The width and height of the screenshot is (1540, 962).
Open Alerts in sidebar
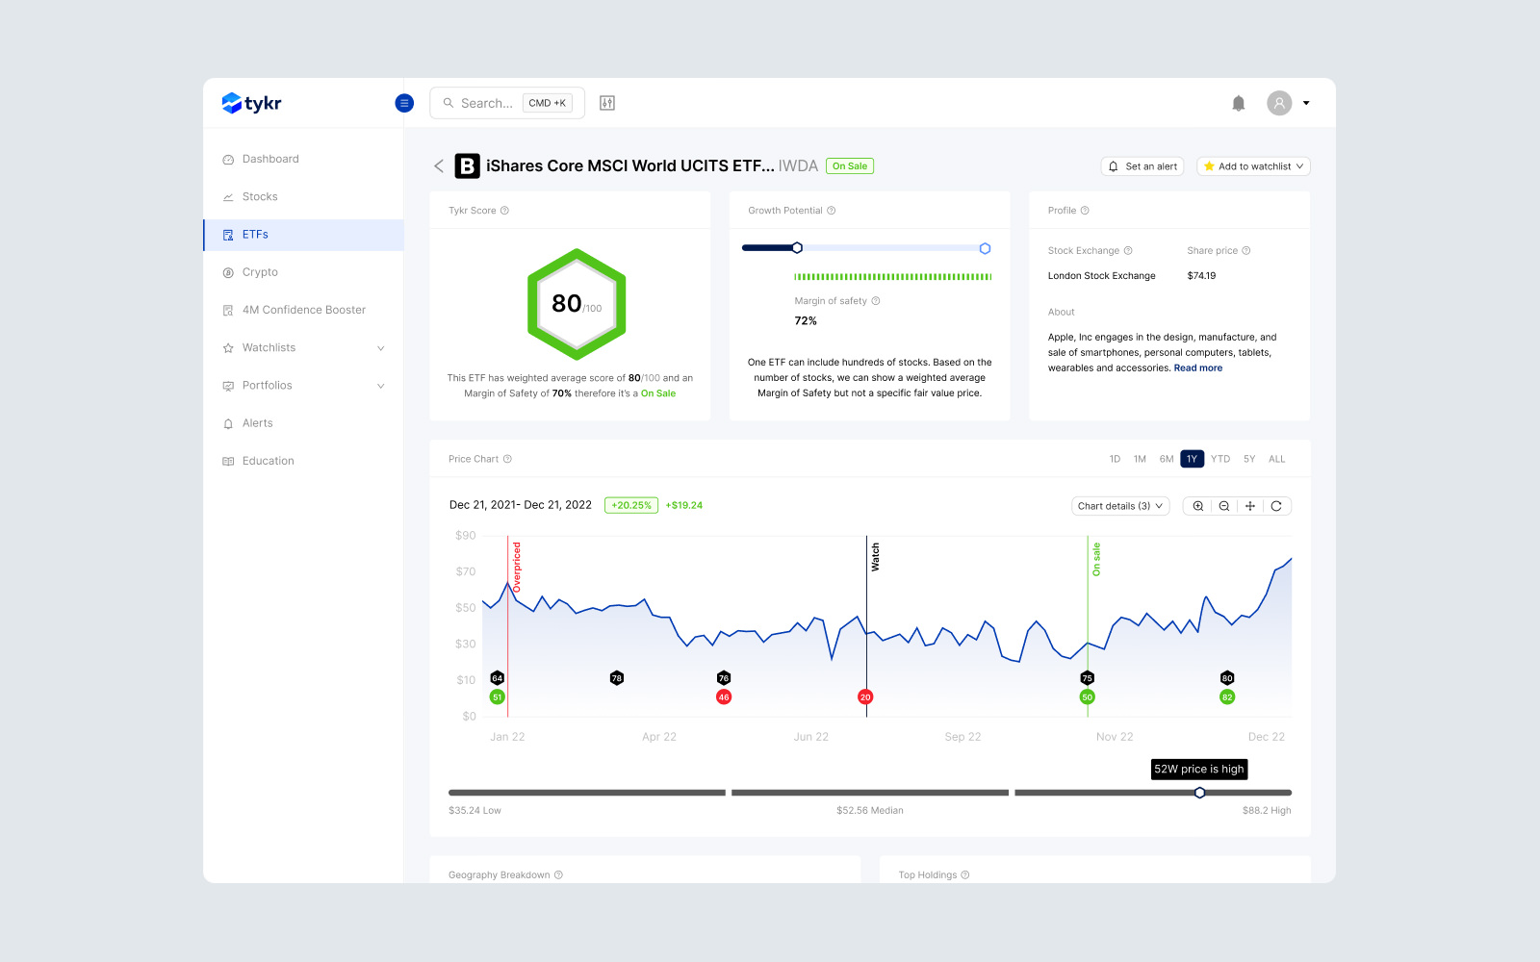(303, 423)
